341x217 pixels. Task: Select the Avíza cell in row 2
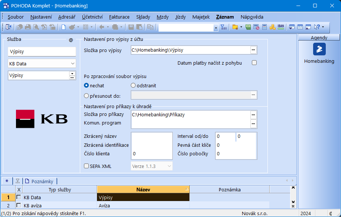(143, 205)
